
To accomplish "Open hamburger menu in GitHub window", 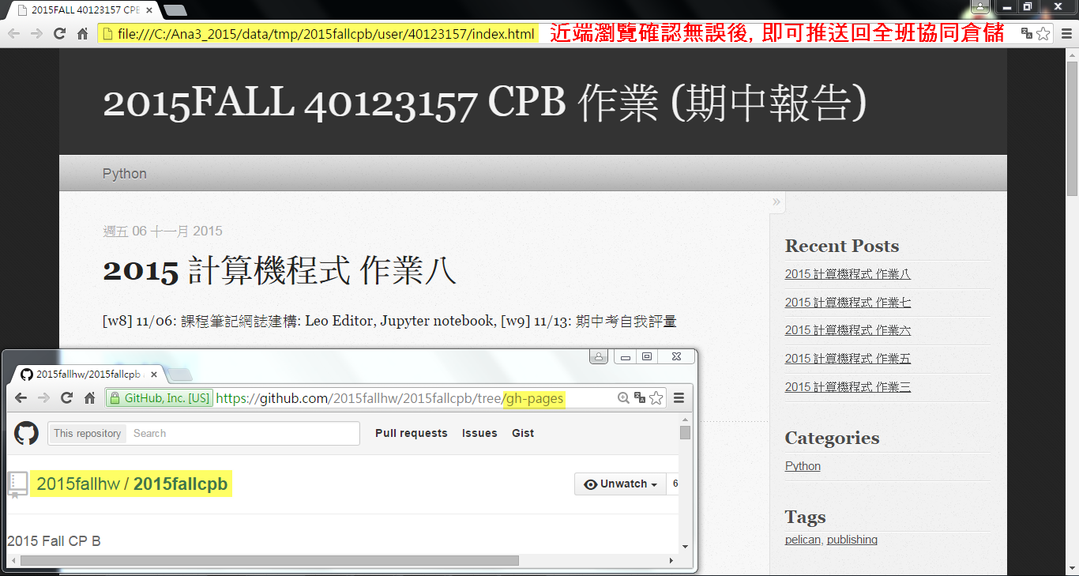I will coord(679,398).
